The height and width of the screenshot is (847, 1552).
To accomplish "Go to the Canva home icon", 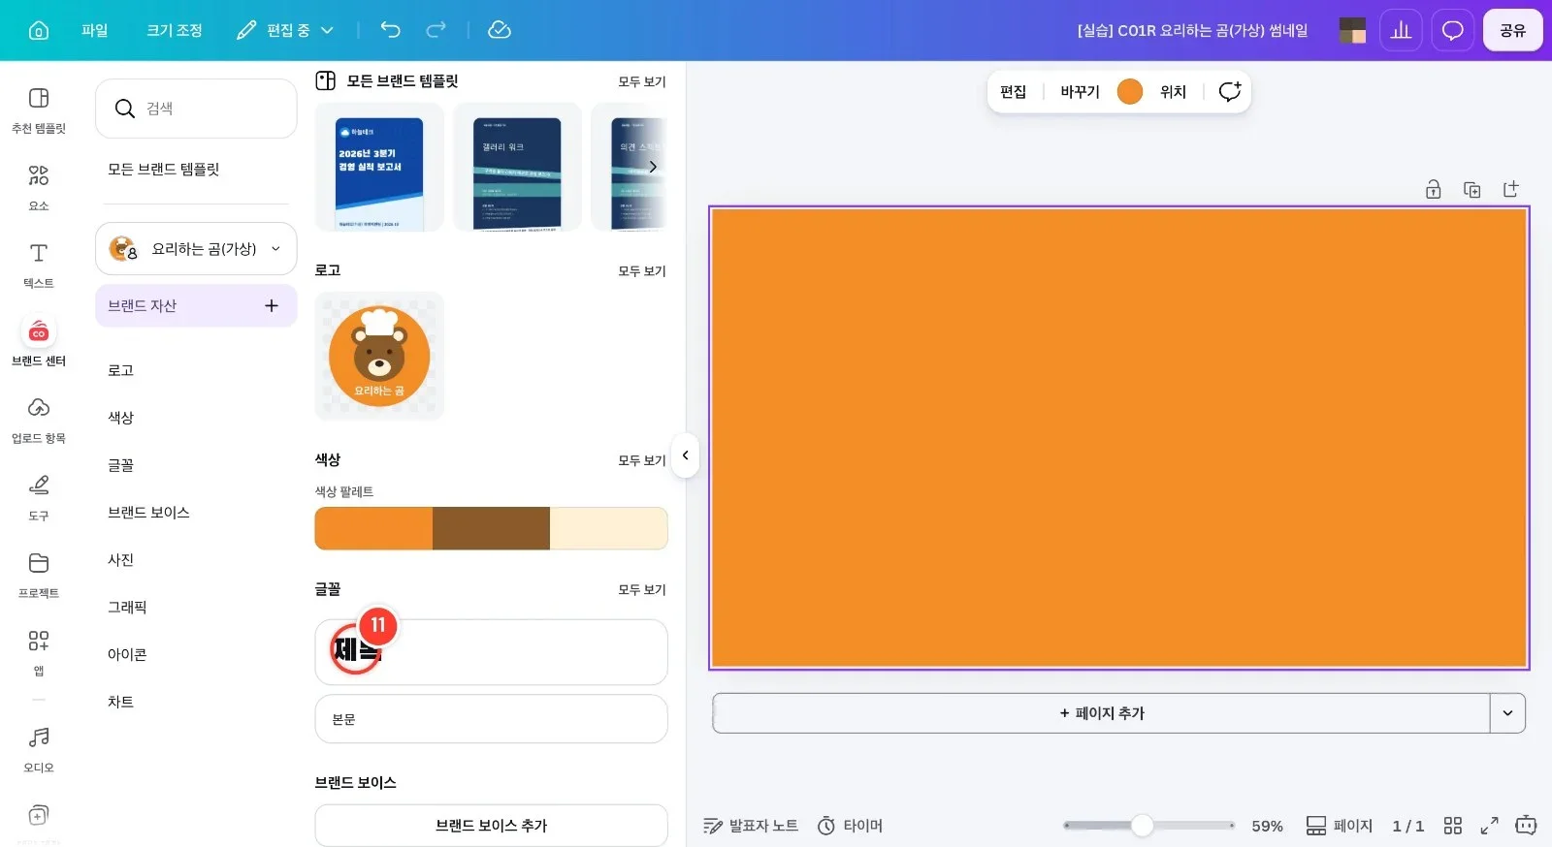I will pyautogui.click(x=39, y=30).
